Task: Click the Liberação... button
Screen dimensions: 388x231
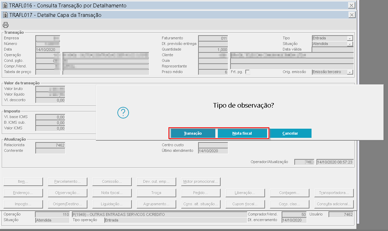Action: click(x=245, y=193)
